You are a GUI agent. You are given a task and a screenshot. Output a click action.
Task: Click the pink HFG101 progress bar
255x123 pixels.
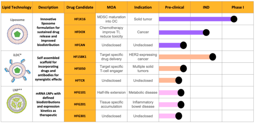(169, 92)
